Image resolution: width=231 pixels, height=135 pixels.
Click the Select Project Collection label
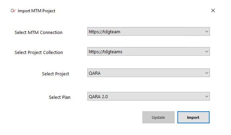[38, 52]
